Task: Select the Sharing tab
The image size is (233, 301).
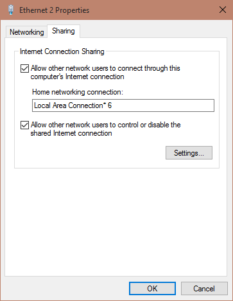Action: tap(64, 31)
